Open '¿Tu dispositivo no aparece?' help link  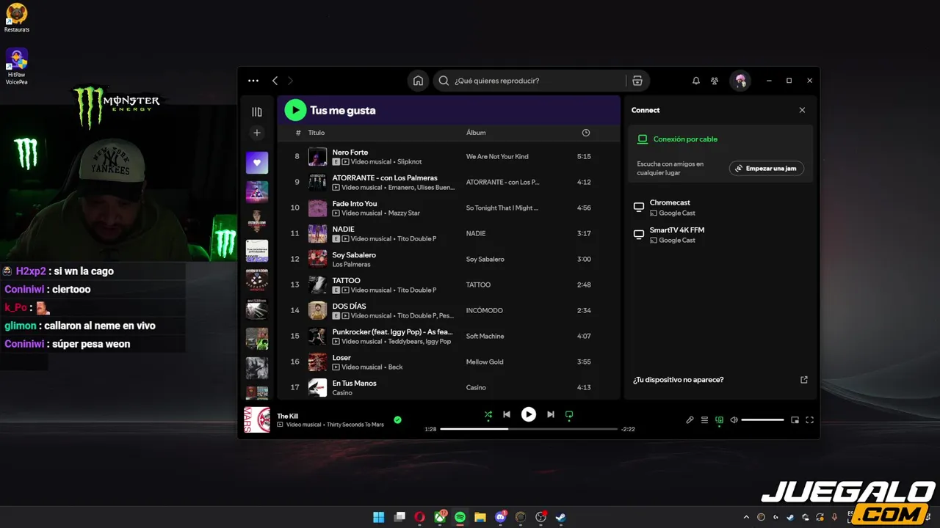(x=679, y=380)
